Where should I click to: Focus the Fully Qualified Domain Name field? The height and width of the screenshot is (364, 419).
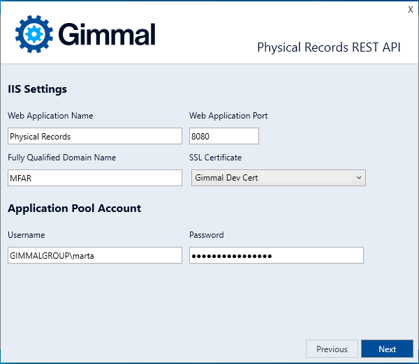click(x=95, y=178)
